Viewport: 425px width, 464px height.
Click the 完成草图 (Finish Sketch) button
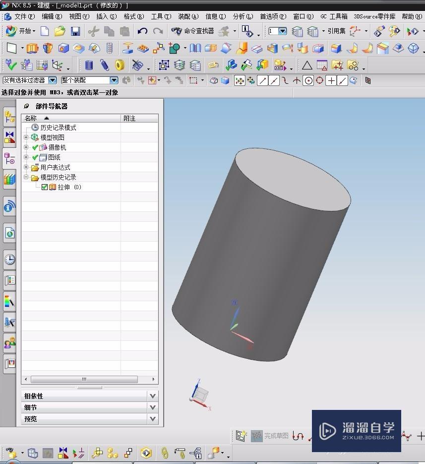click(x=270, y=436)
